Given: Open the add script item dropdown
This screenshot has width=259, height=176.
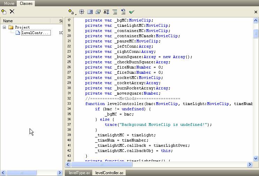Looking at the screenshot, I should point(72,12).
